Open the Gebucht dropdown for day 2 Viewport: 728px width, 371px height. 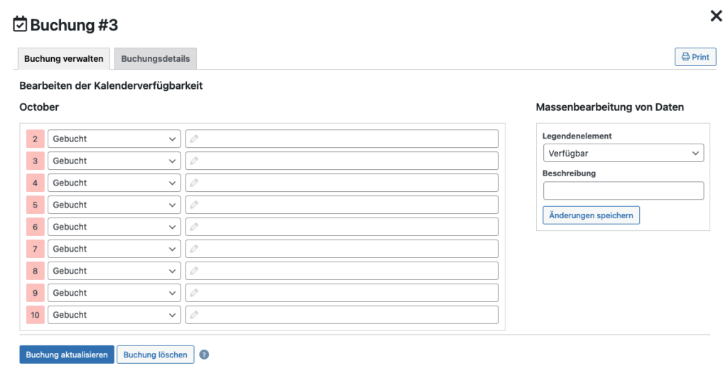click(114, 139)
